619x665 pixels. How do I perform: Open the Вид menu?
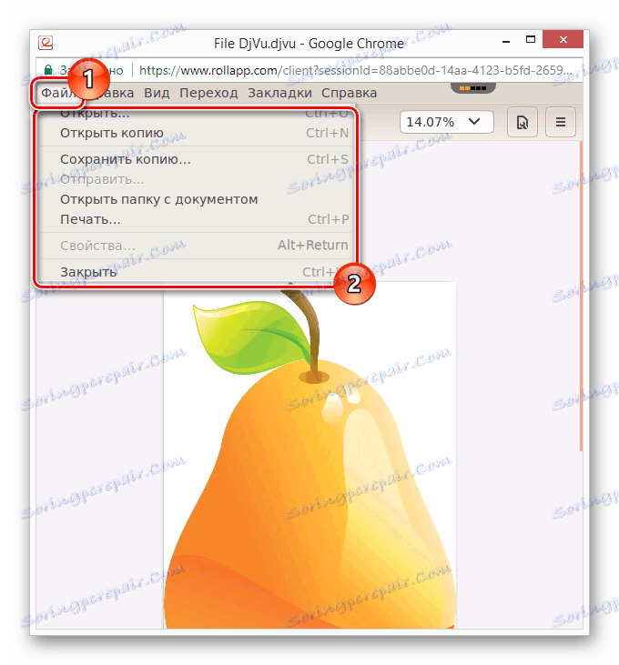tap(157, 93)
